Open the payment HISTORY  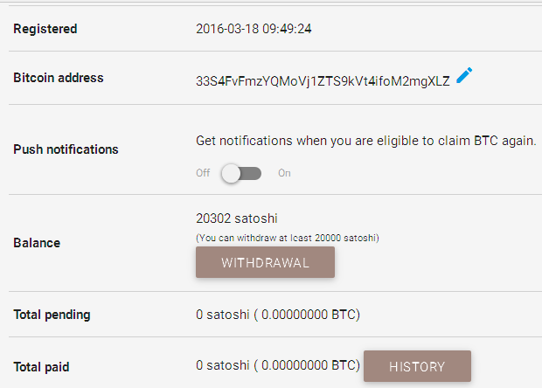(417, 366)
